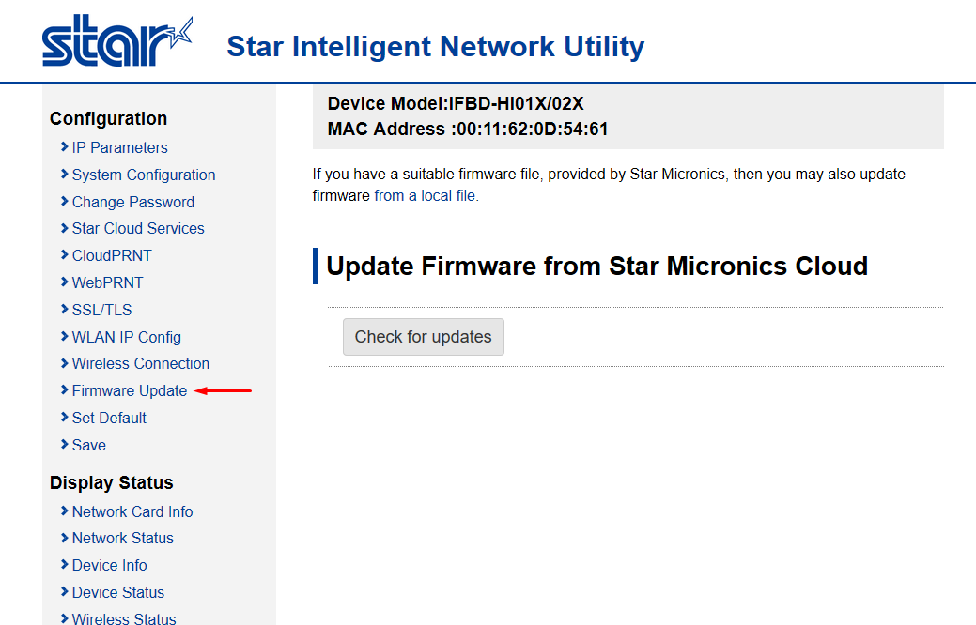This screenshot has height=625, width=976.
Task: Go to WLAN IP Config
Action: point(126,337)
